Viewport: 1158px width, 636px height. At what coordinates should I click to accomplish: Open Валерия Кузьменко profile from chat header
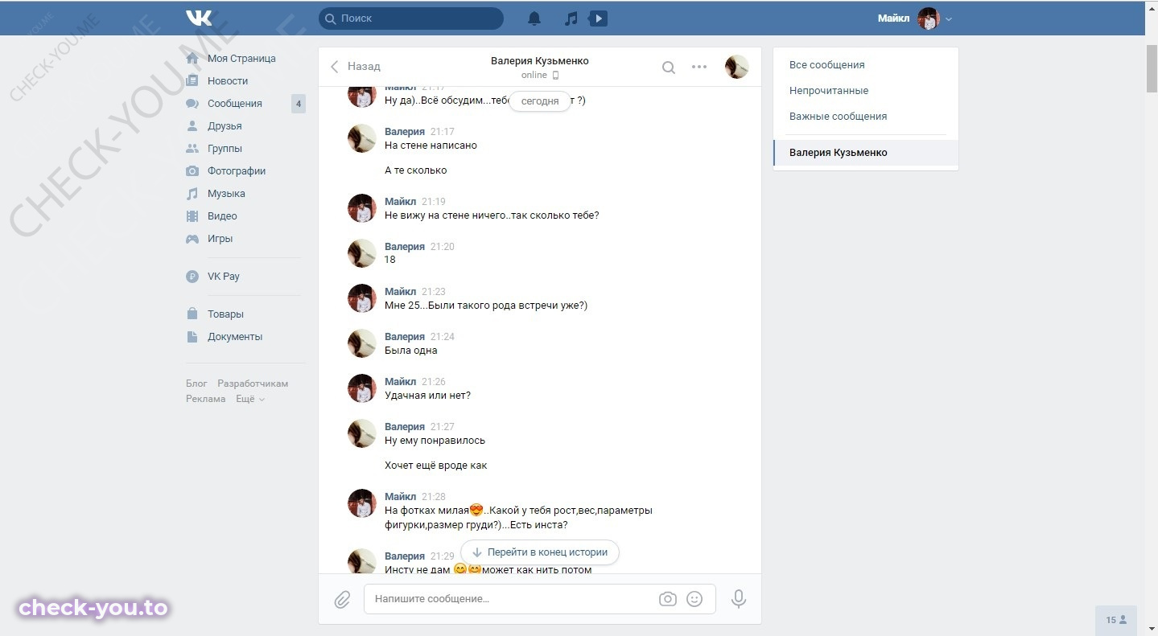coord(540,61)
